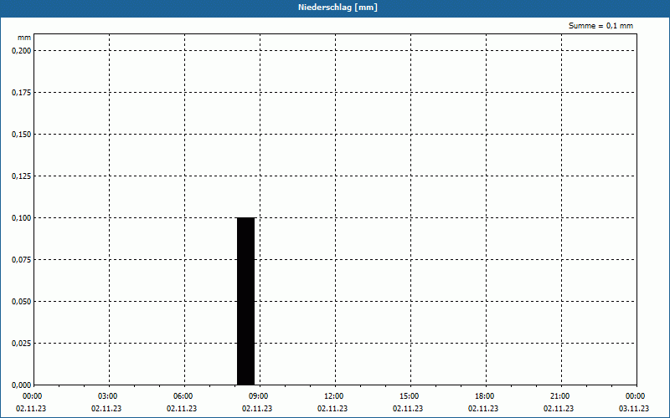
Task: Click the 06:00 time label
Action: point(183,396)
